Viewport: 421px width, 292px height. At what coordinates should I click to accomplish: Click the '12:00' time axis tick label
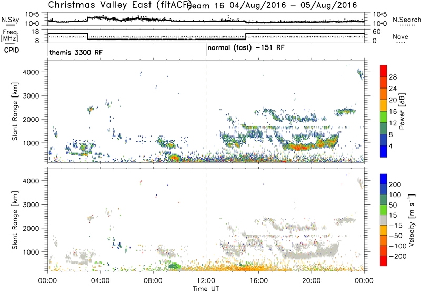(206, 280)
